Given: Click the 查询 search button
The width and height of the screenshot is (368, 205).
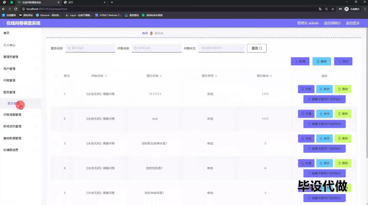Looking at the screenshot, I should 257,48.
